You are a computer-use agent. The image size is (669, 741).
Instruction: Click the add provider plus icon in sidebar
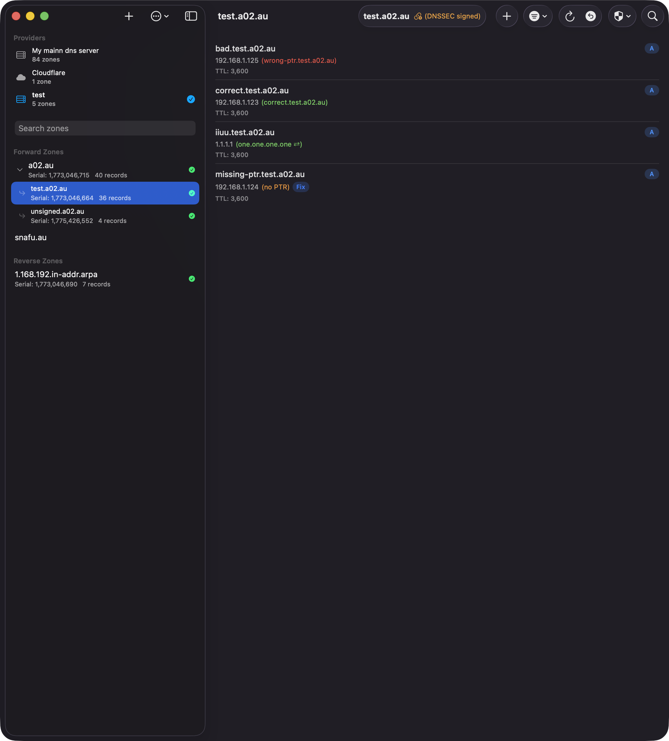tap(129, 16)
